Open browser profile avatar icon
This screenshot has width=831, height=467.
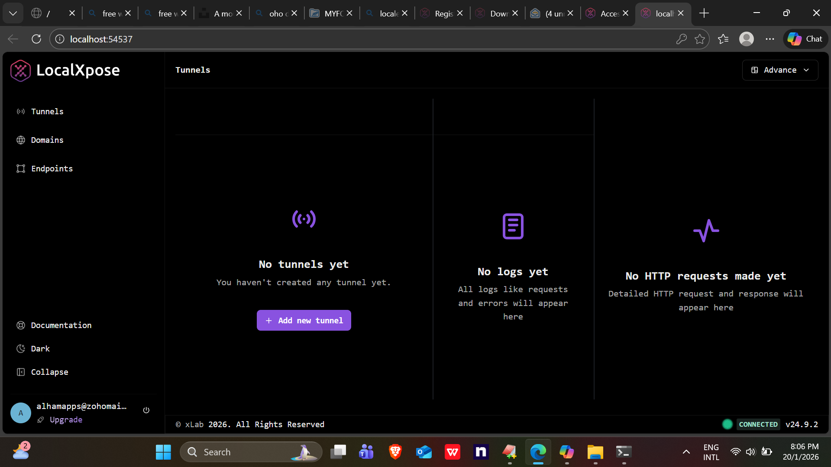click(x=746, y=39)
